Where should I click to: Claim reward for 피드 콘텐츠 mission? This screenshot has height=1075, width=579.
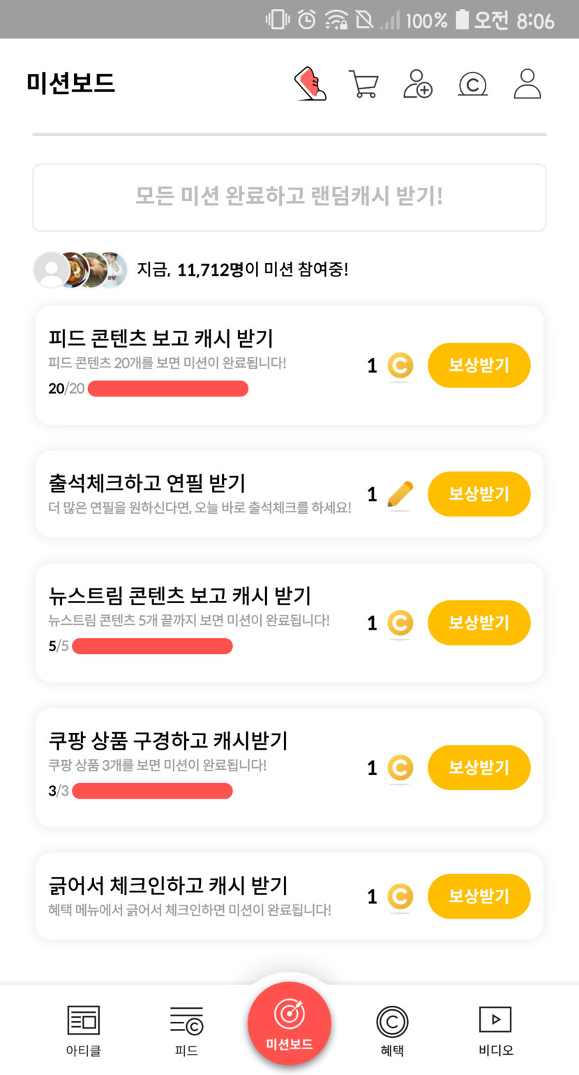479,365
